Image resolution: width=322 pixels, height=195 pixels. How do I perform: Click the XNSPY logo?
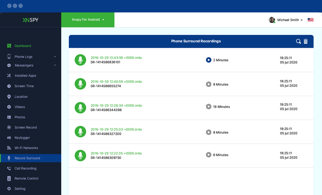30,20
